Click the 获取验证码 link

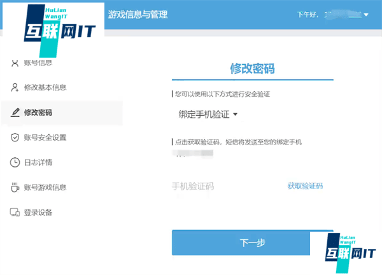coord(305,186)
